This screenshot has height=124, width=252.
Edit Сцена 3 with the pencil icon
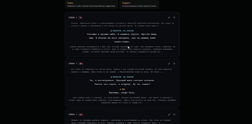tap(169, 115)
